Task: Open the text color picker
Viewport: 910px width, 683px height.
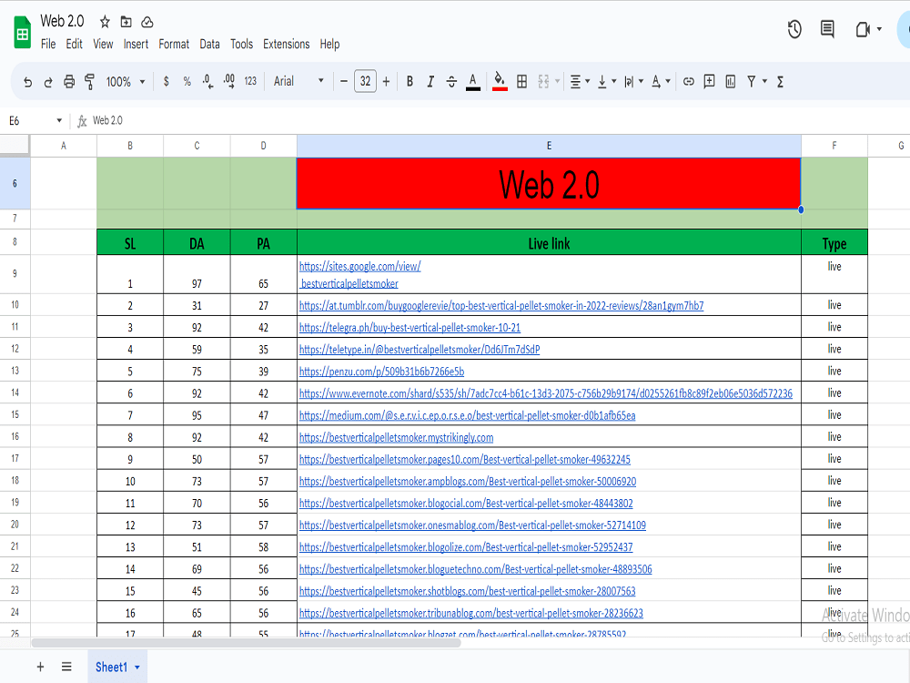Action: click(473, 82)
